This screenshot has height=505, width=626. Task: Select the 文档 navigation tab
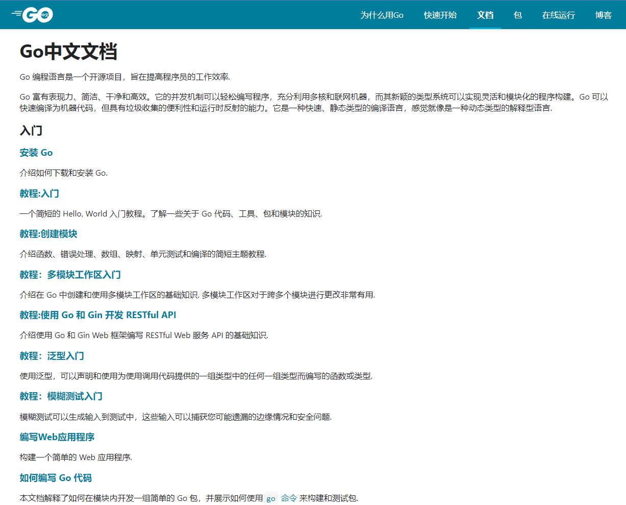485,15
